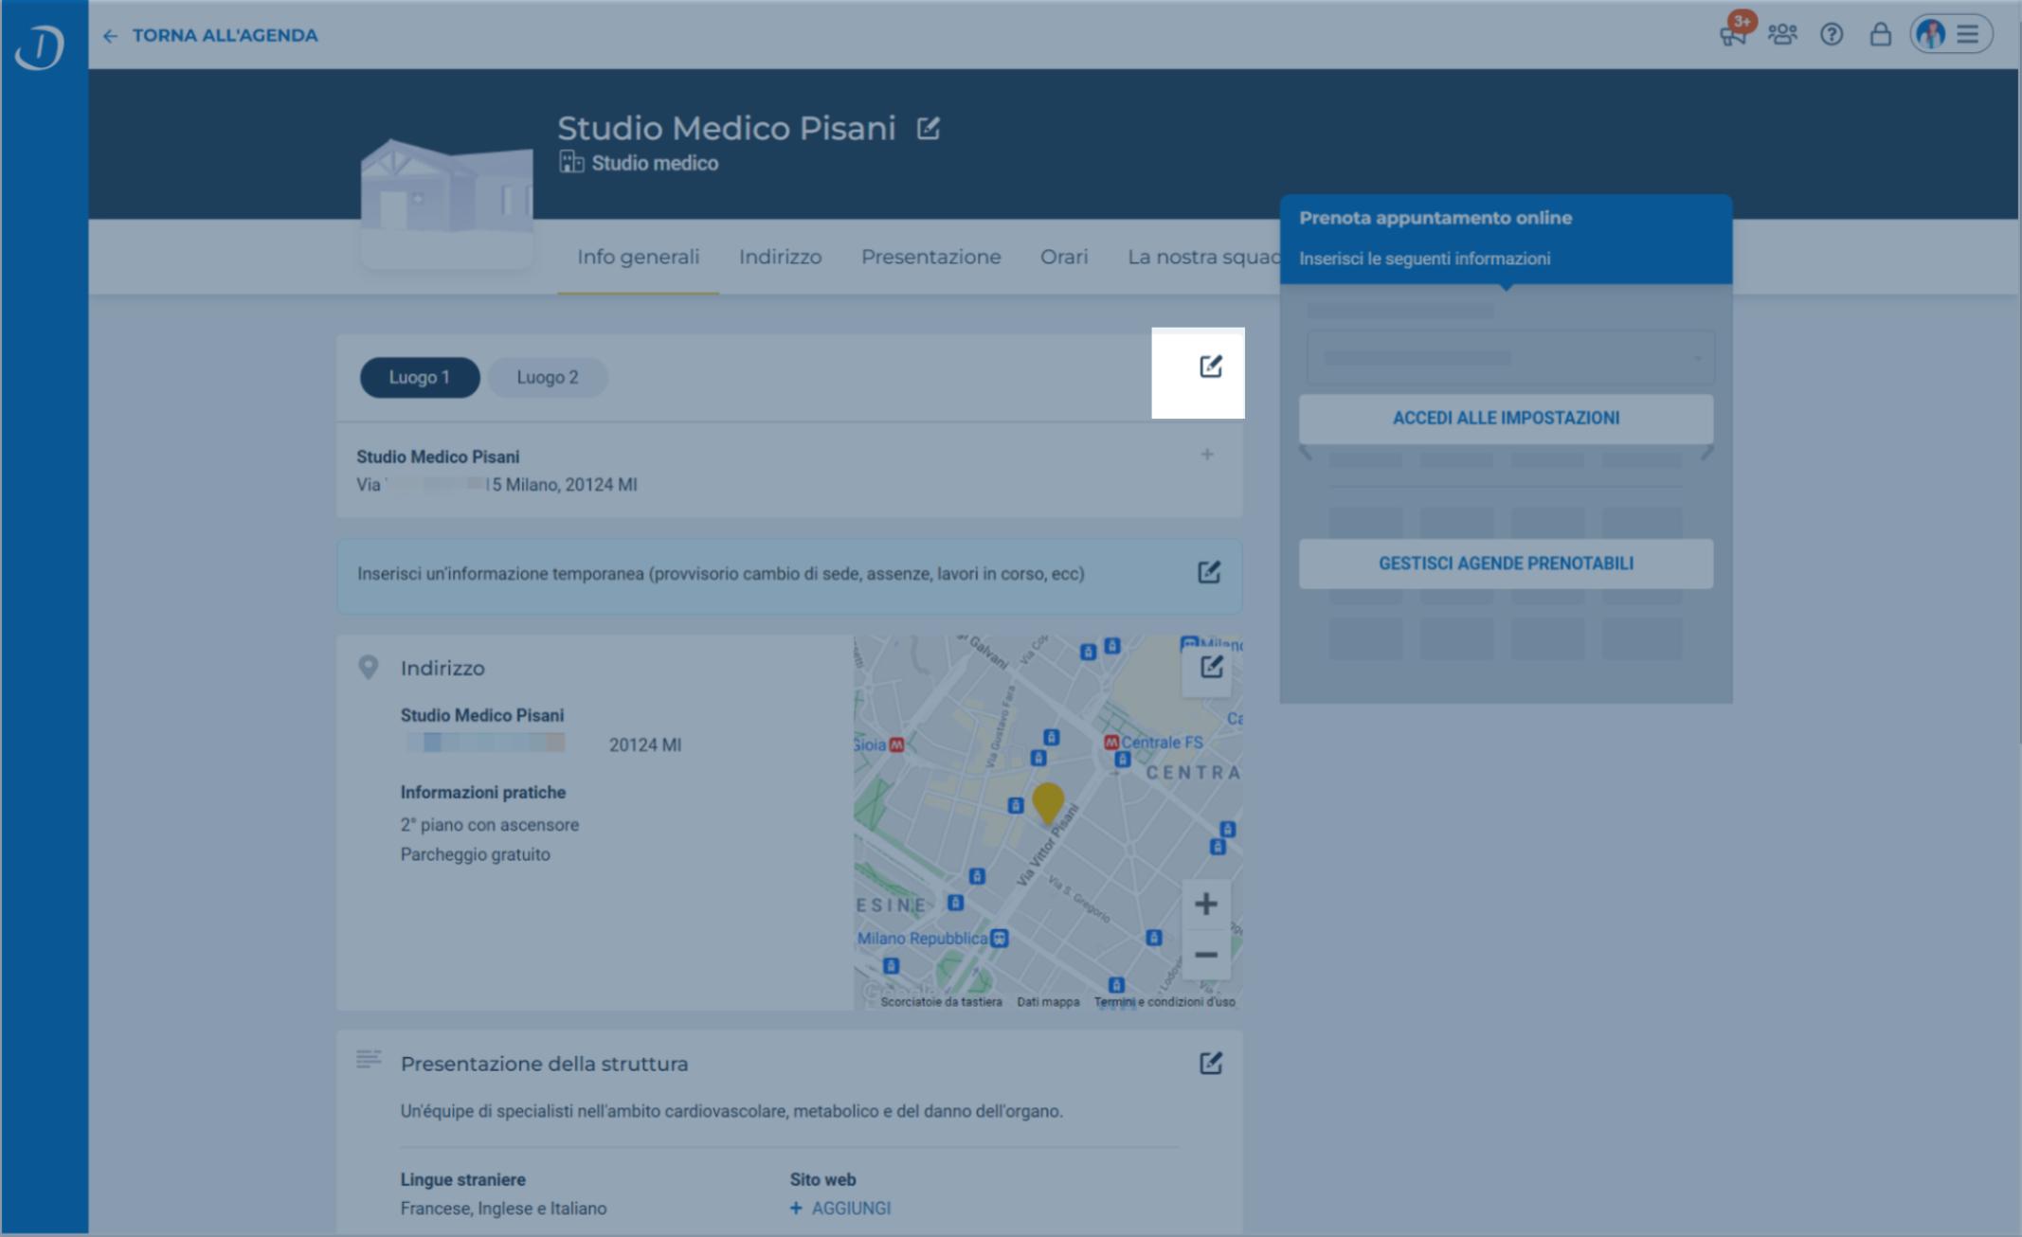Switch to the Indirizzo tab
Screen dimensions: 2022x1237
[x=780, y=257]
